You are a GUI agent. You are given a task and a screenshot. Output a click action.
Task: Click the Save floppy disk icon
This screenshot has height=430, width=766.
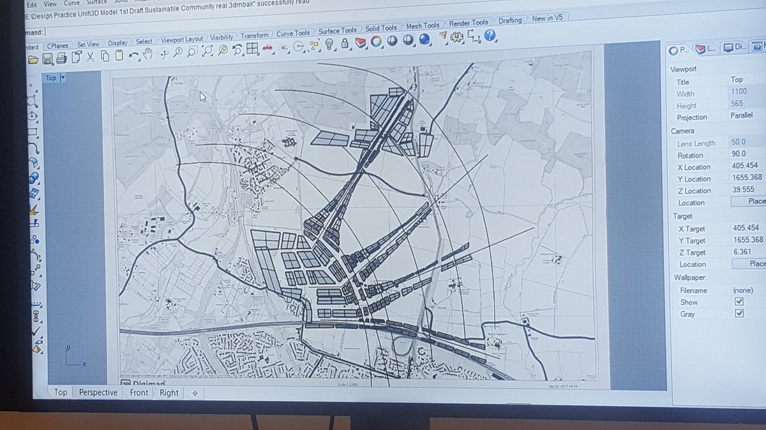pyautogui.click(x=48, y=59)
